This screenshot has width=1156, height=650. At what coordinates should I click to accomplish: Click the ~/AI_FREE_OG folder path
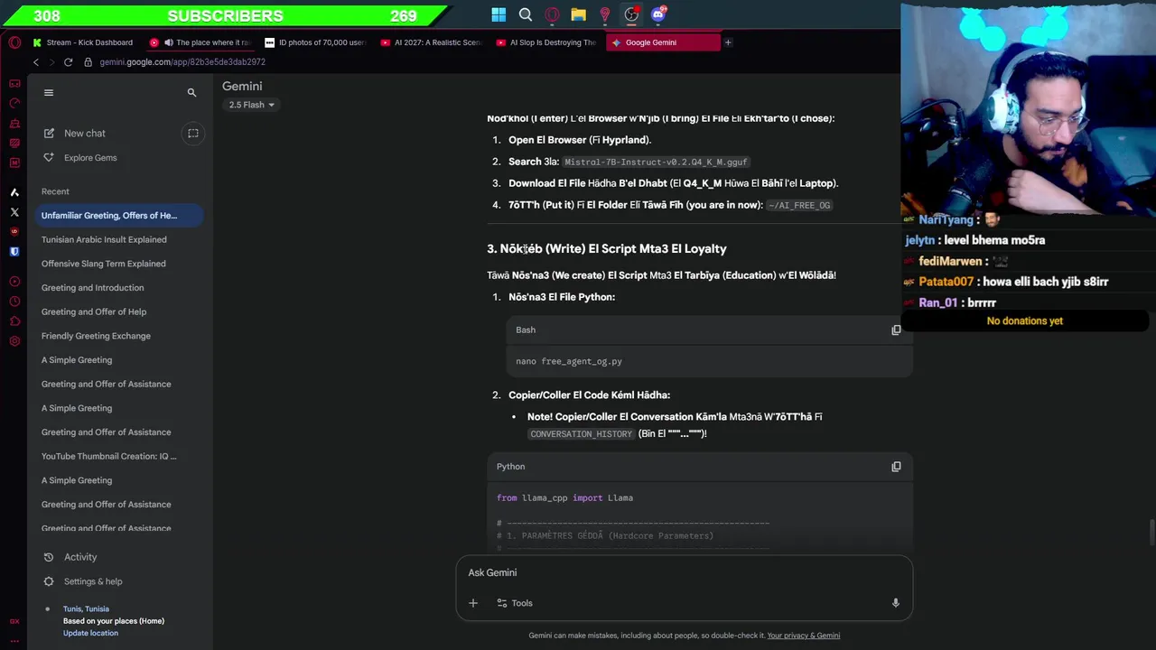coord(799,205)
